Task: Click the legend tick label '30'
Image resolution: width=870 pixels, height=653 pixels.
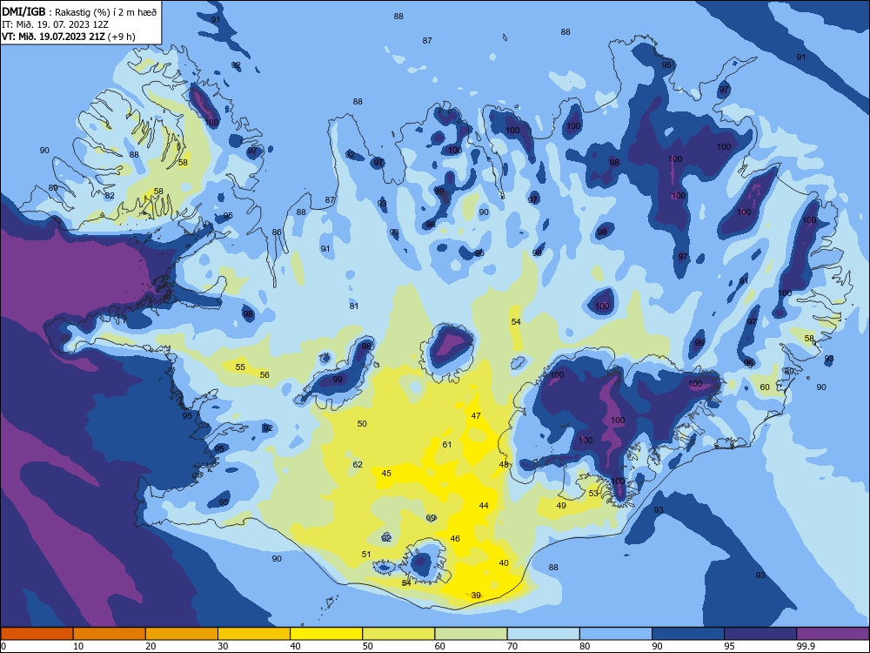Action: (x=223, y=646)
